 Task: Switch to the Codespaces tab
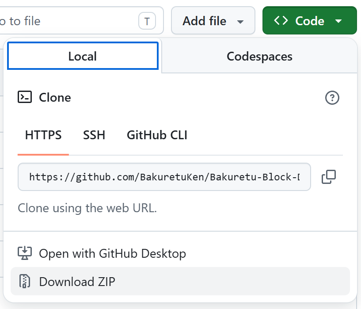259,57
